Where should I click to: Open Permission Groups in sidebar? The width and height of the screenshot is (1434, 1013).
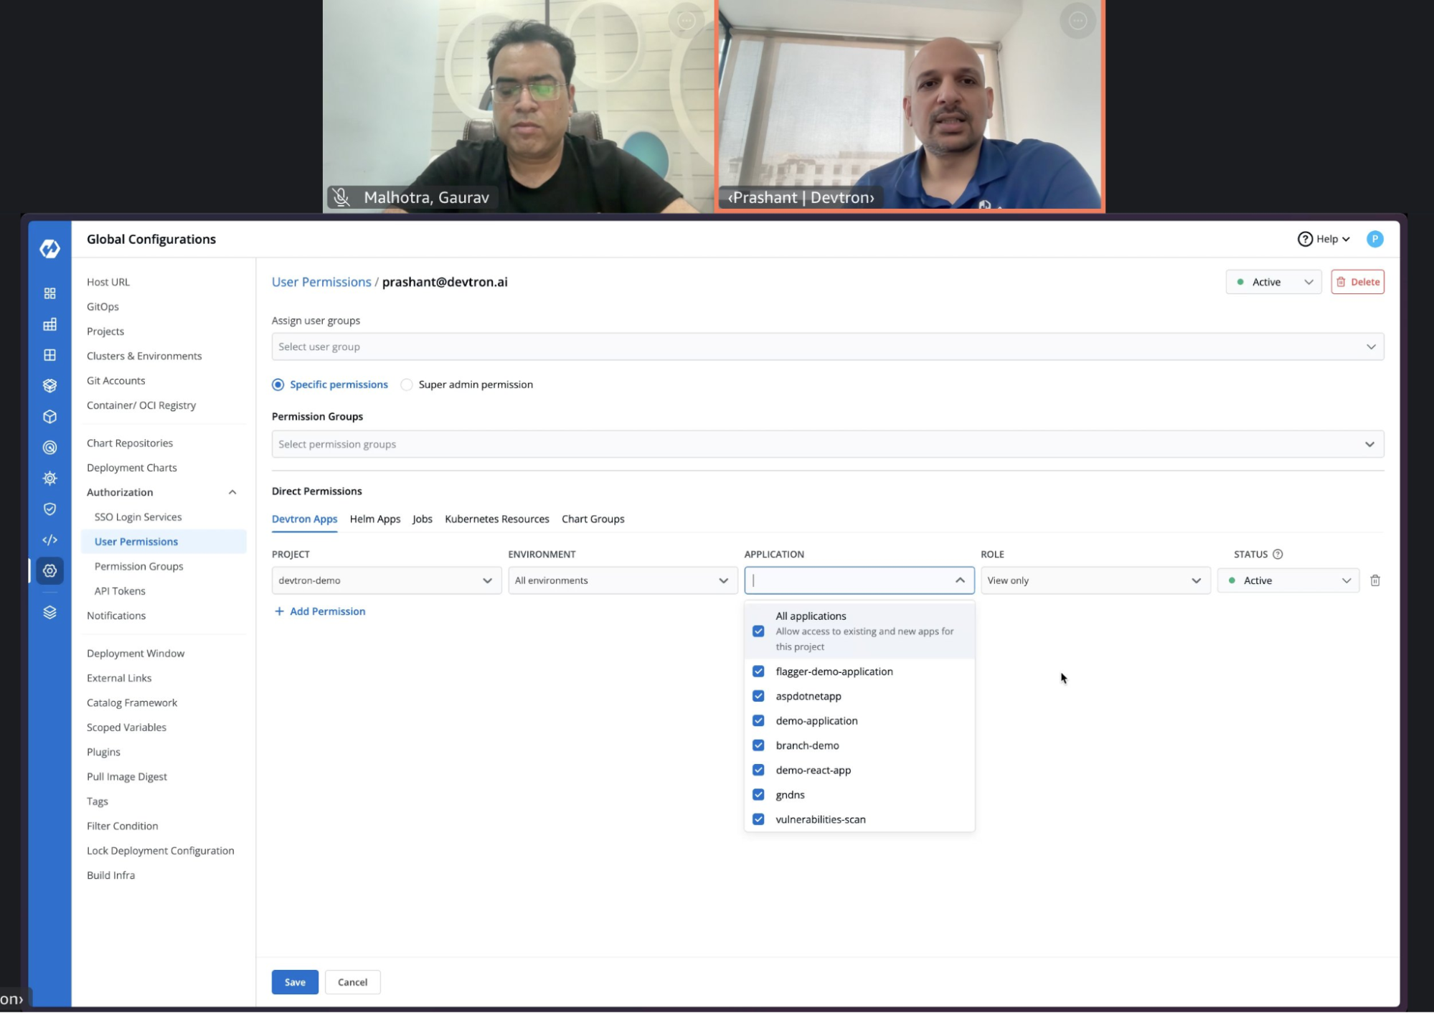click(138, 566)
